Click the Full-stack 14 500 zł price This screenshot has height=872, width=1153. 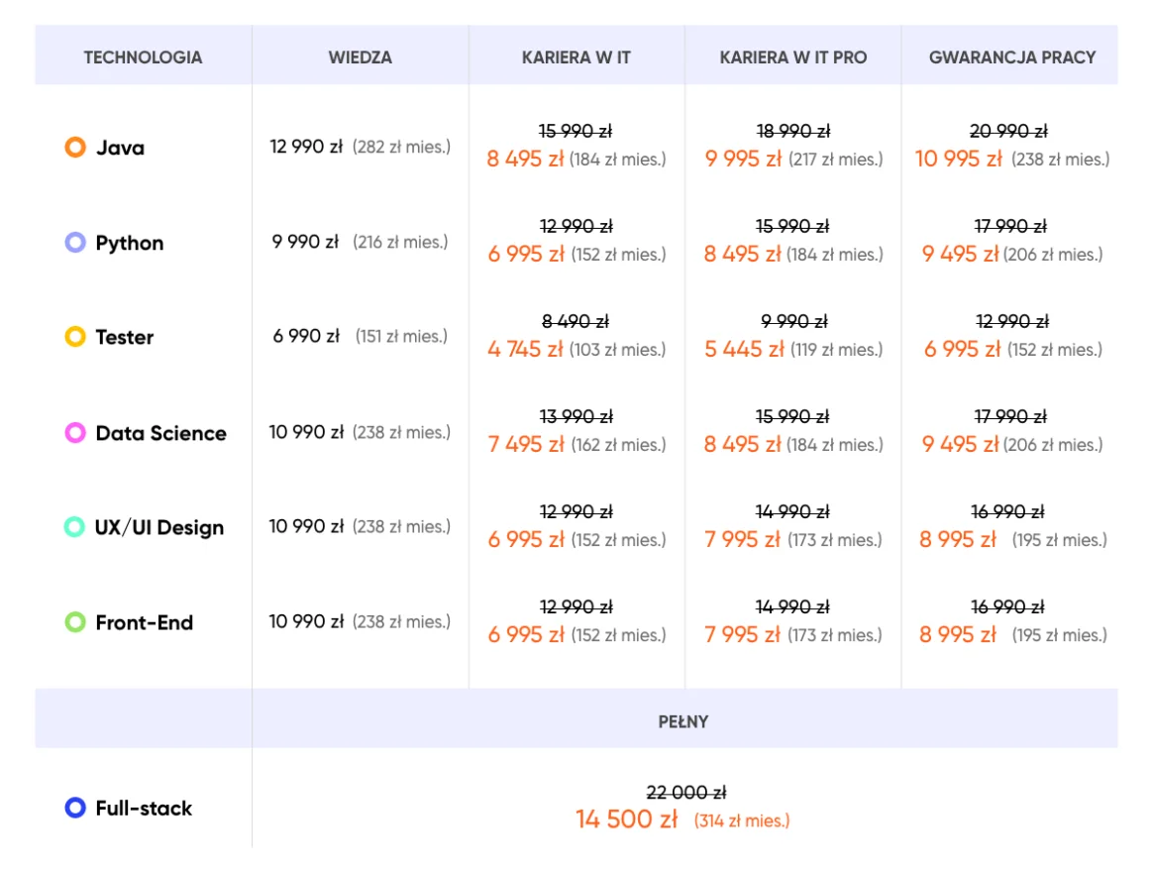[x=627, y=819]
